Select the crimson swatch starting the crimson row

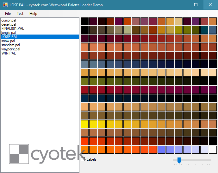pyautogui.click(x=84, y=90)
